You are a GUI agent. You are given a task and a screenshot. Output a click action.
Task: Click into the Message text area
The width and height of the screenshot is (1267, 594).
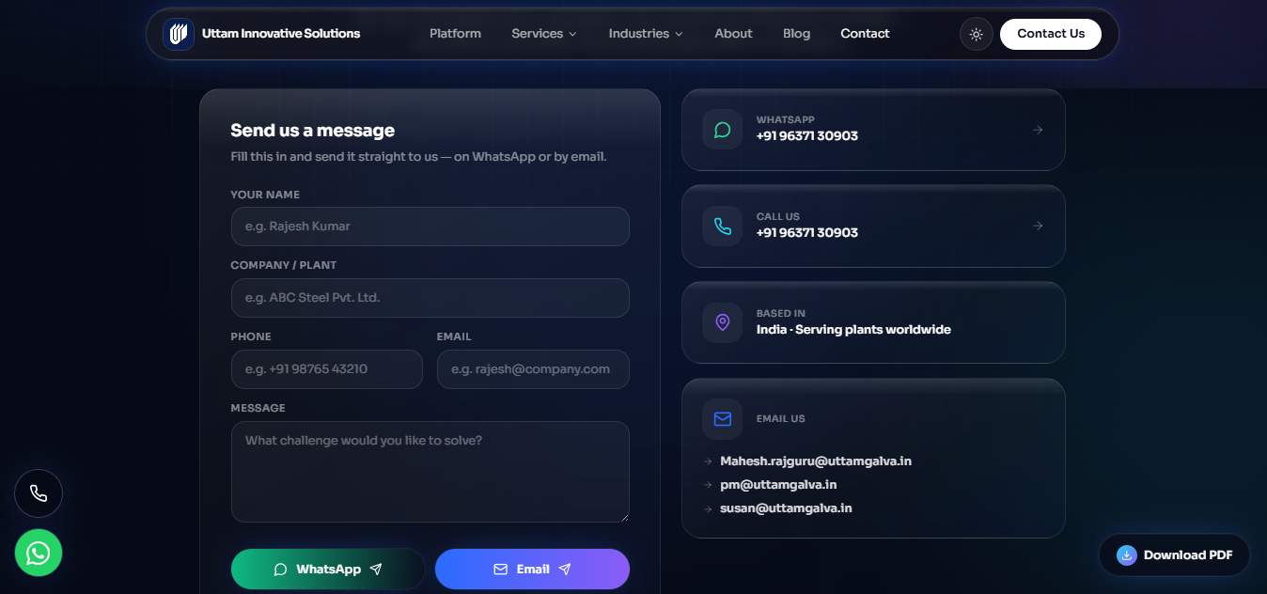point(430,472)
